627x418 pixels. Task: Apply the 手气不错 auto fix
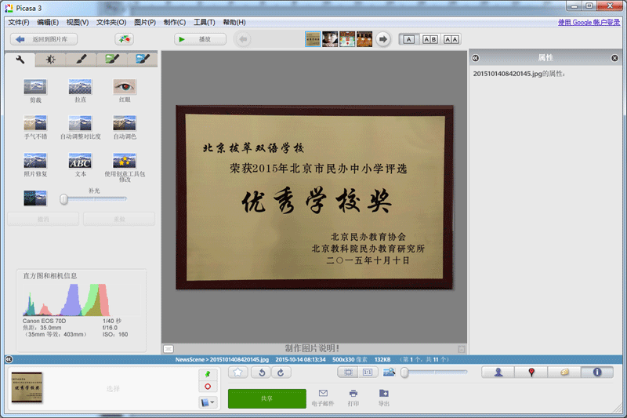(x=35, y=128)
